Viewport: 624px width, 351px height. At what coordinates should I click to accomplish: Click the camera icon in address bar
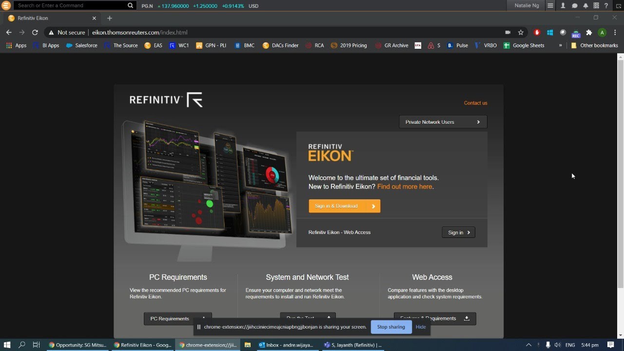click(507, 32)
